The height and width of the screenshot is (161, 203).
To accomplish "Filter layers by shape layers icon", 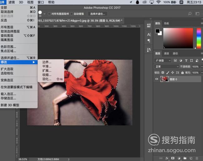I will [191, 60].
